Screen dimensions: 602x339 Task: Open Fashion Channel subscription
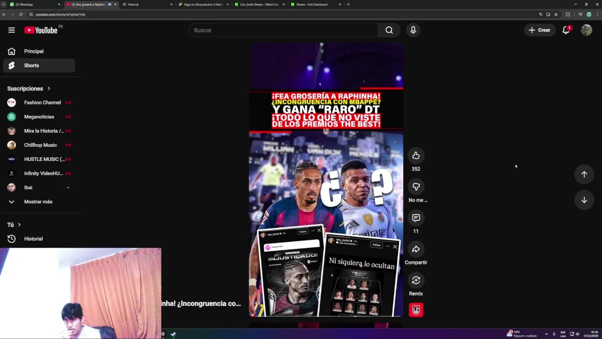pos(39,103)
